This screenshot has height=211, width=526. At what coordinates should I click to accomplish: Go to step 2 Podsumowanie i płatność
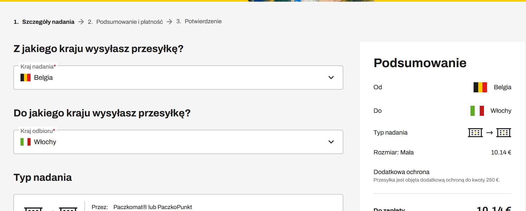coord(129,22)
